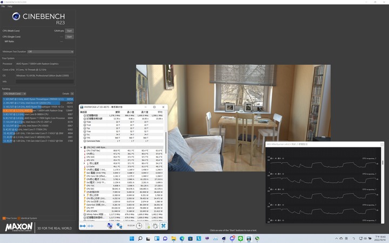The height and width of the screenshot is (243, 389).
Task: Open the CPU (Multi Core) ranking dropdown
Action: coord(15,94)
